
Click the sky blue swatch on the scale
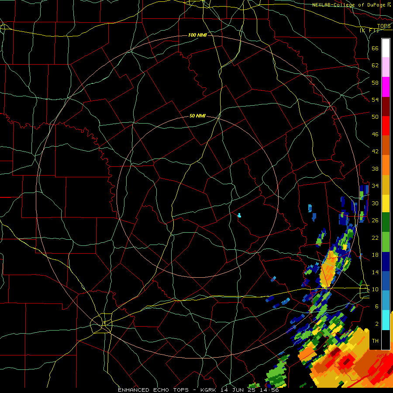pyautogui.click(x=386, y=300)
